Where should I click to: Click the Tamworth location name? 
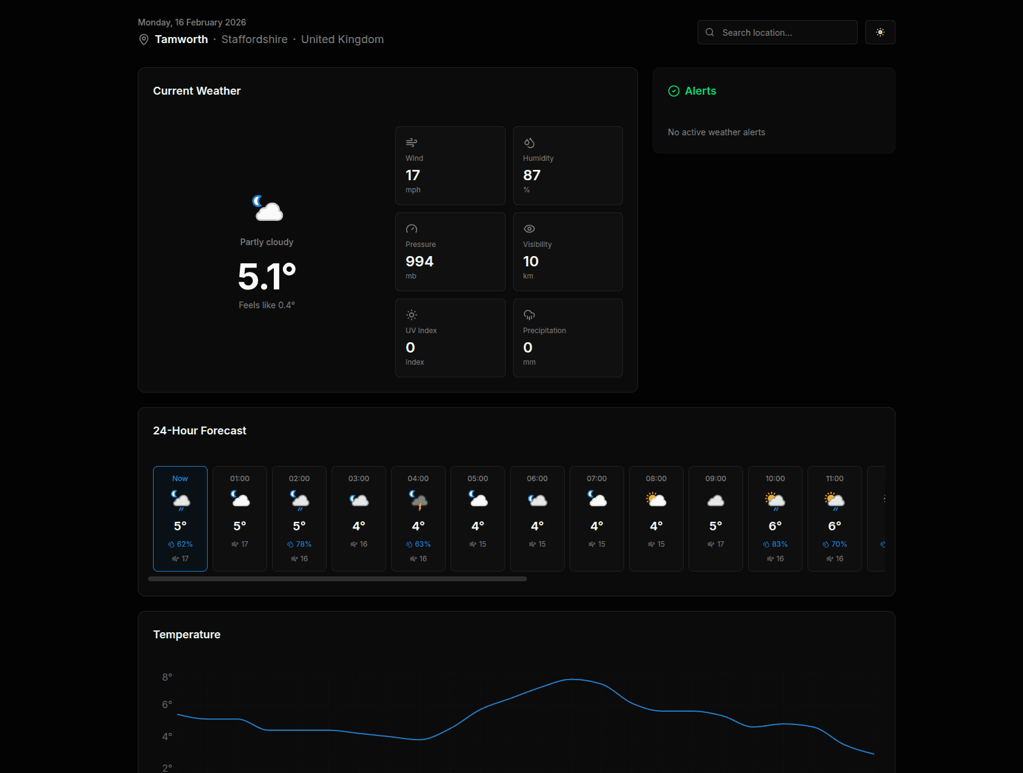pyautogui.click(x=180, y=39)
